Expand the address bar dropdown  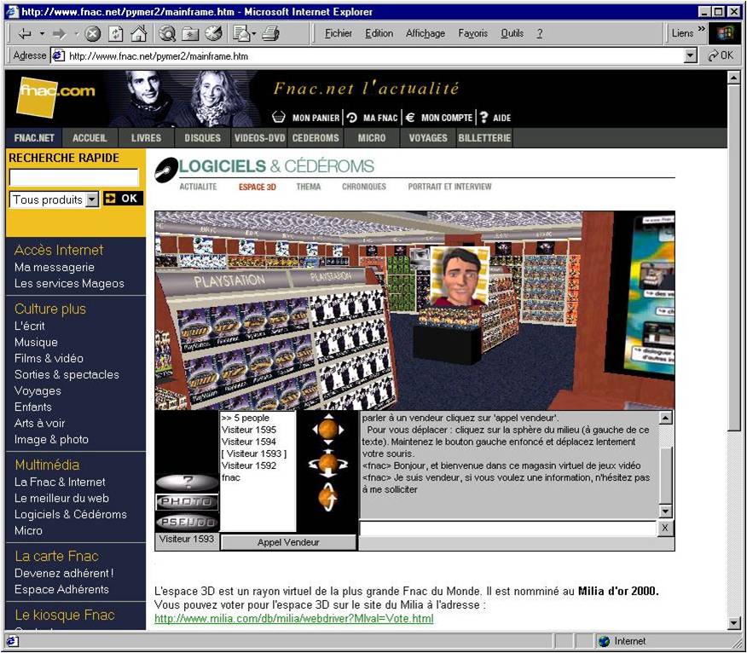pos(691,56)
